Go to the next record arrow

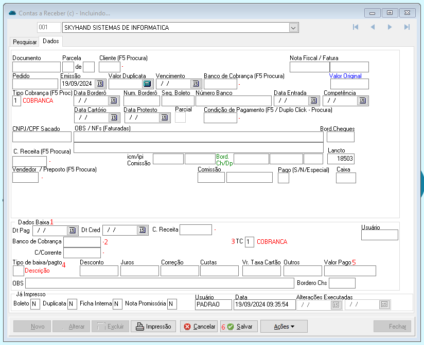390,27
